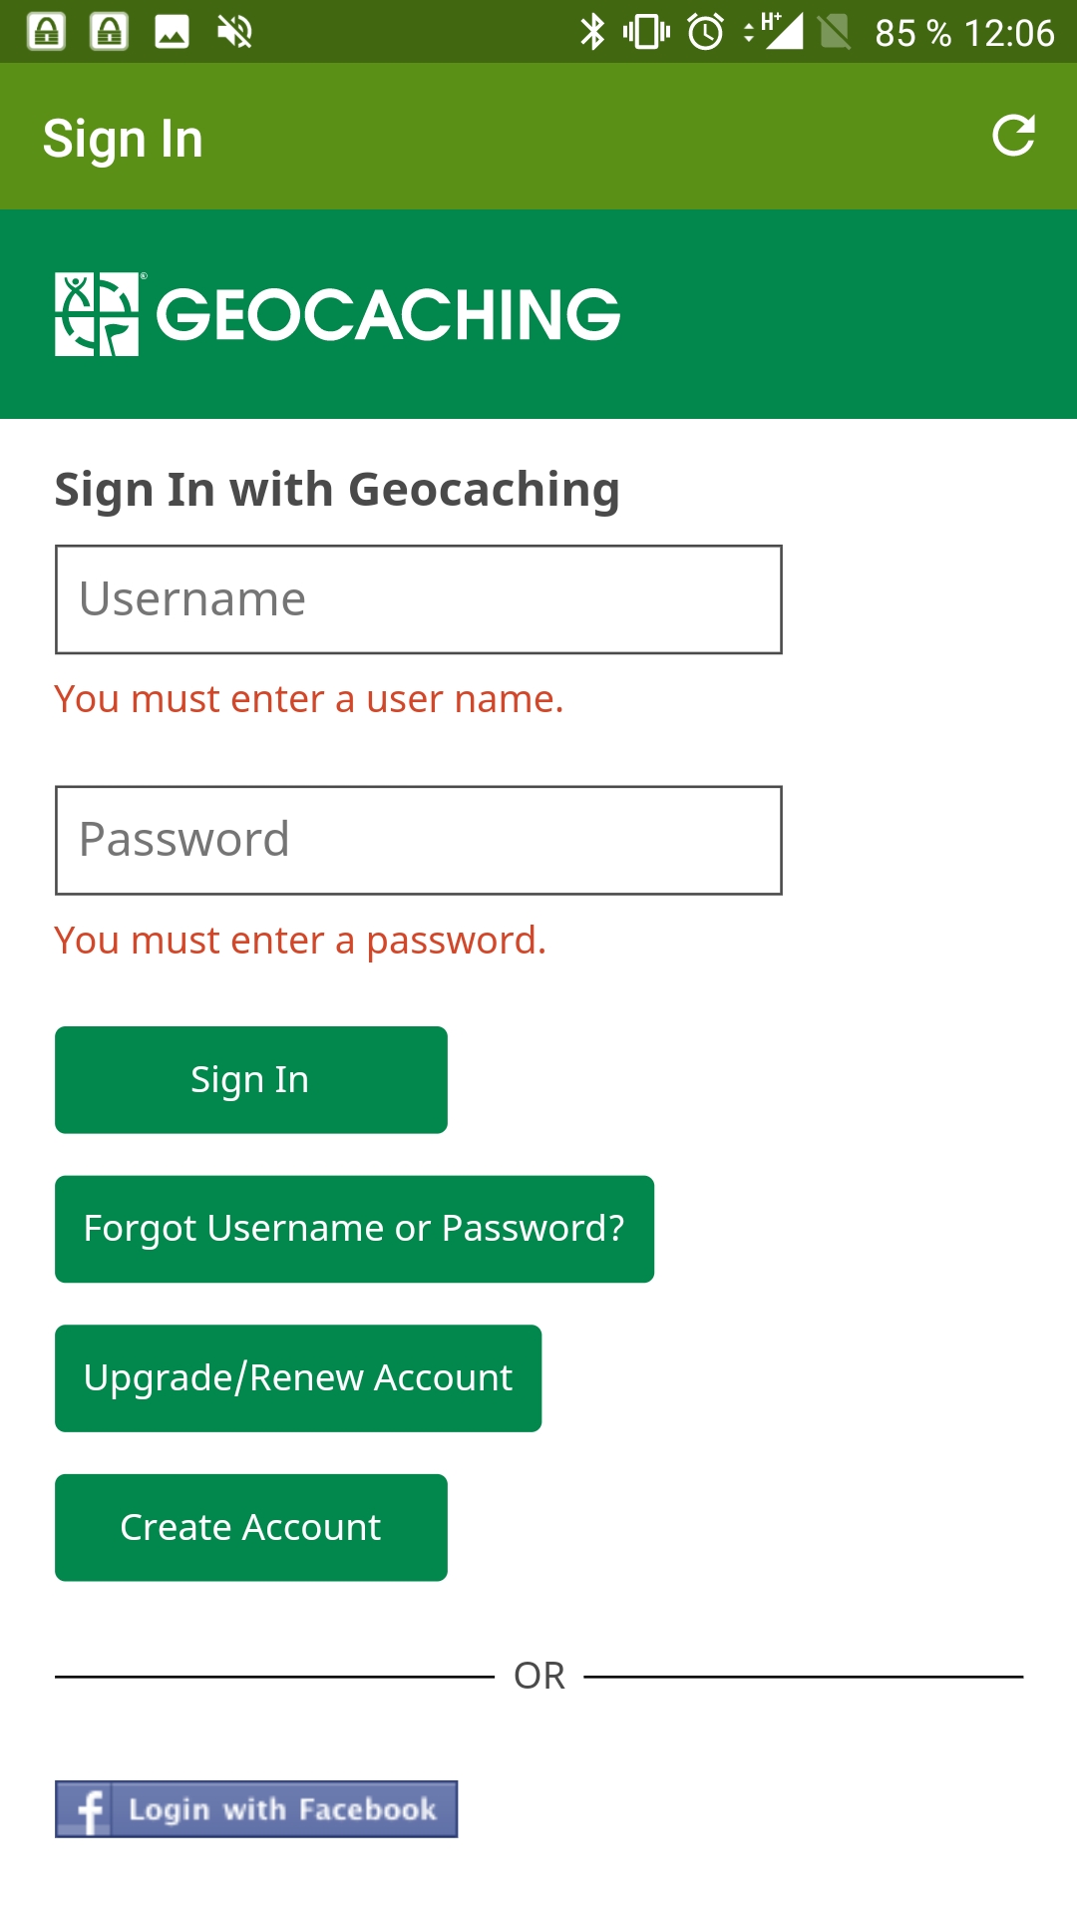The width and height of the screenshot is (1077, 1915).
Task: Tap the alarm clock status icon
Action: (706, 32)
